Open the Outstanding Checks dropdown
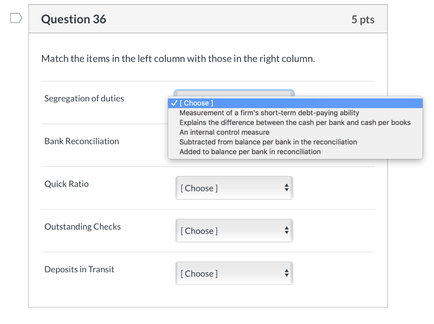The image size is (434, 324). (x=234, y=231)
